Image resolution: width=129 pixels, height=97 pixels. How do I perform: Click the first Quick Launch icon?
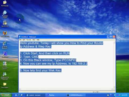coord(16,95)
